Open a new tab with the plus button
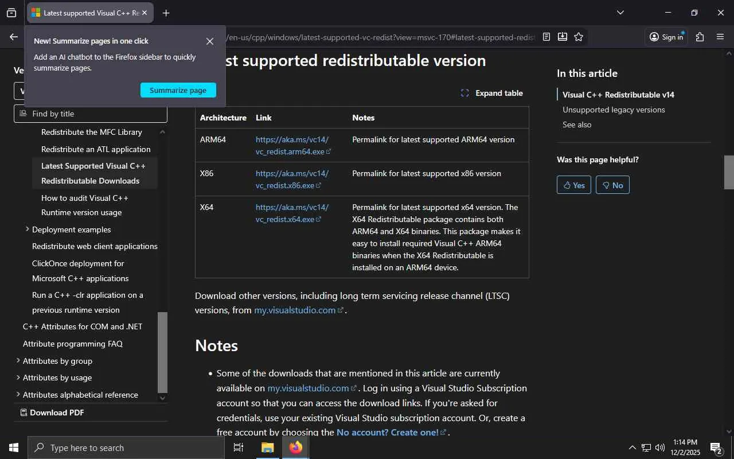 pyautogui.click(x=166, y=13)
